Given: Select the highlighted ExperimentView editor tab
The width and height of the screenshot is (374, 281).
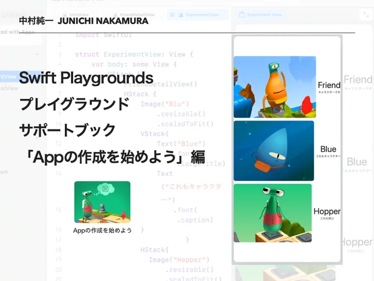Looking at the screenshot, I should pyautogui.click(x=198, y=15).
